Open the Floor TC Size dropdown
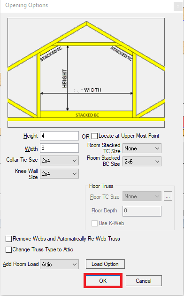This screenshot has width=184, height=296. (x=142, y=196)
